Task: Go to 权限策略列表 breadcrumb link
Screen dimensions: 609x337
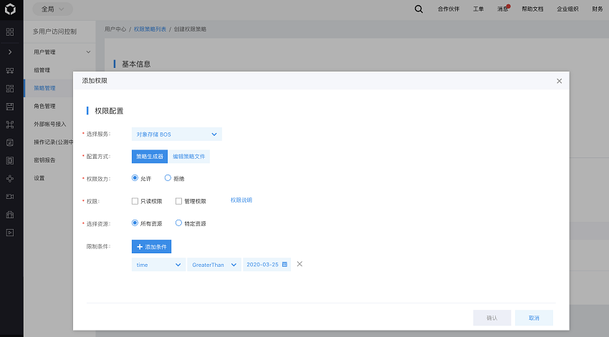Action: tap(150, 29)
